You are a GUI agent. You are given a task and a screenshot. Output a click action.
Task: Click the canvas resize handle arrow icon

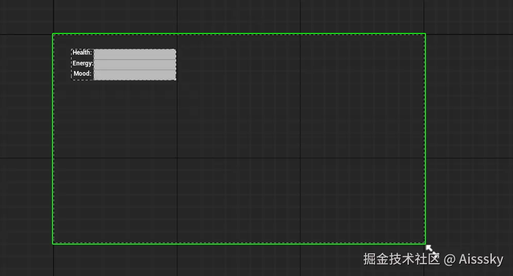[x=429, y=248]
